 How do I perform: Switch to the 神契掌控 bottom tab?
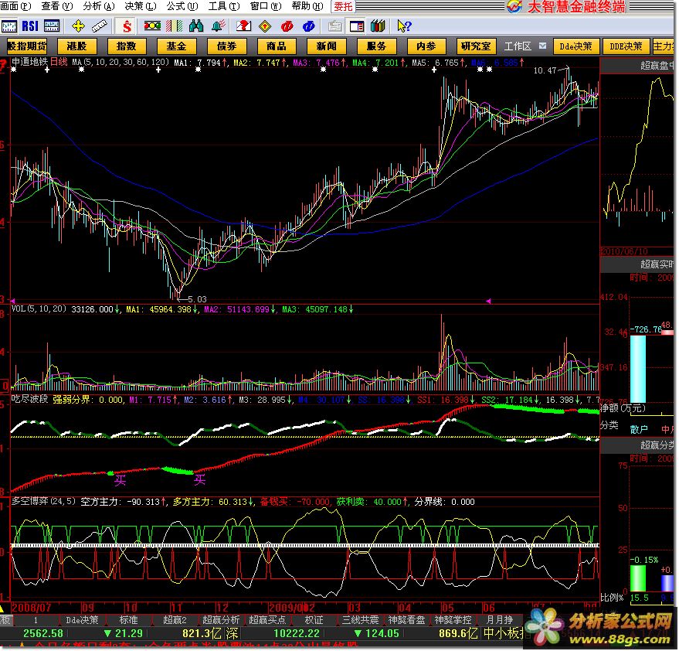(x=453, y=620)
